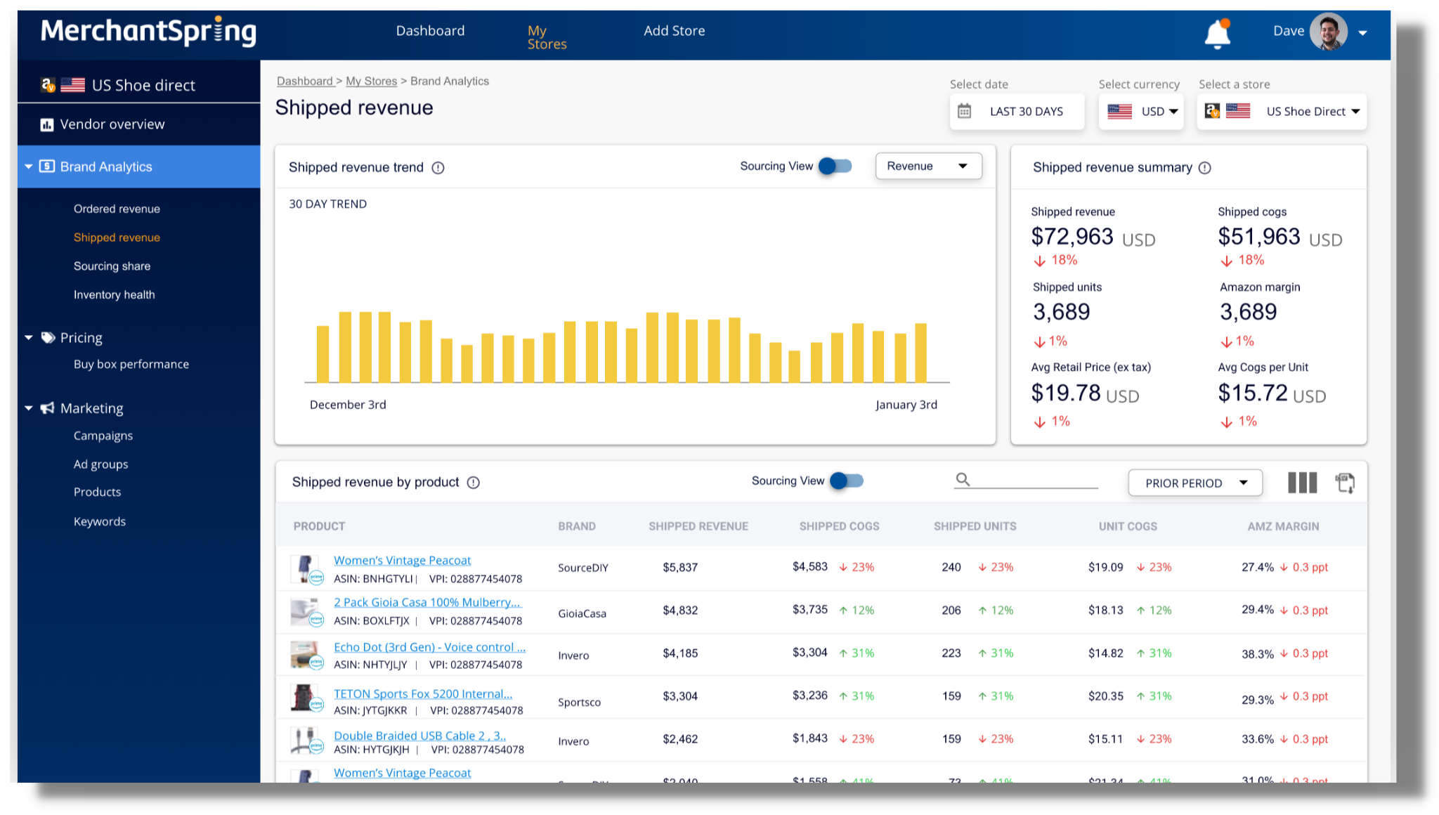The height and width of the screenshot is (815, 1439).
Task: Open My Stores in top navigation
Action: tap(547, 37)
